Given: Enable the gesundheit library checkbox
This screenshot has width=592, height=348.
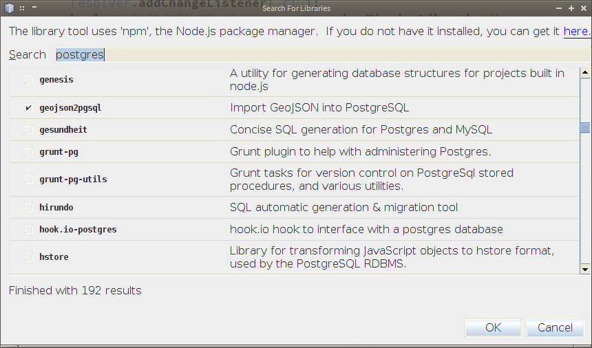Looking at the screenshot, I should click(x=29, y=130).
